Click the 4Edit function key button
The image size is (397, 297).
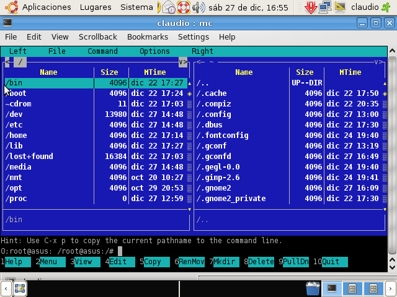(120, 262)
